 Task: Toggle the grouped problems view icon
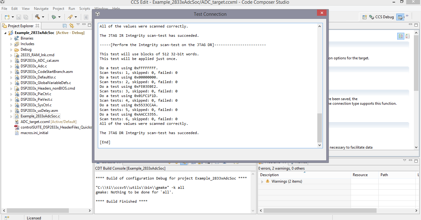click(401, 36)
